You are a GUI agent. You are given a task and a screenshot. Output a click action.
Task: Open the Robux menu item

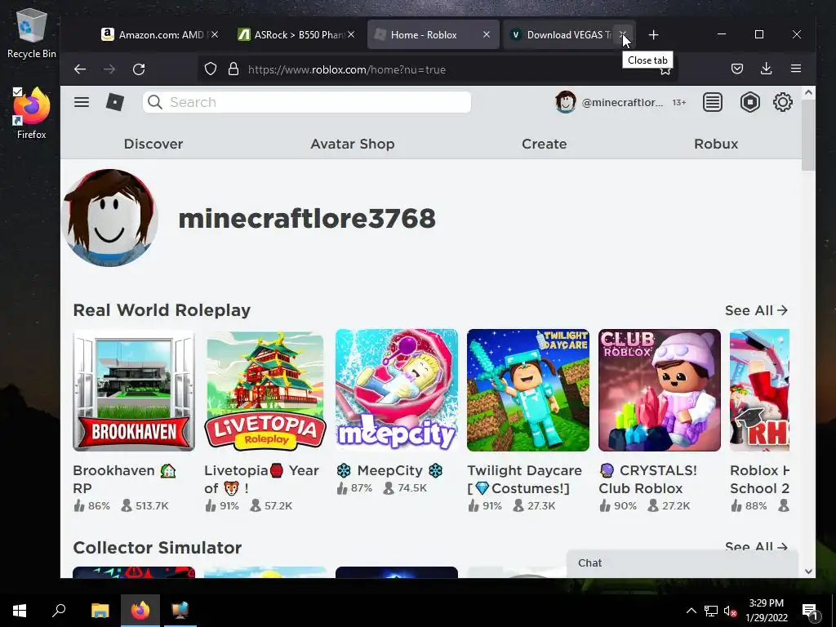click(x=716, y=144)
